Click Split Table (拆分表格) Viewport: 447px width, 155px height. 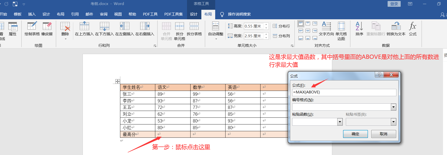pyautogui.click(x=194, y=29)
